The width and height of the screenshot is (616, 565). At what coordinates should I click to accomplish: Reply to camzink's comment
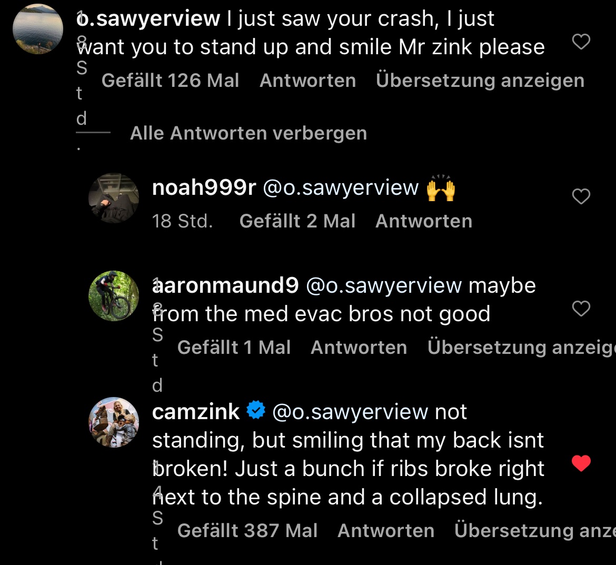(385, 531)
